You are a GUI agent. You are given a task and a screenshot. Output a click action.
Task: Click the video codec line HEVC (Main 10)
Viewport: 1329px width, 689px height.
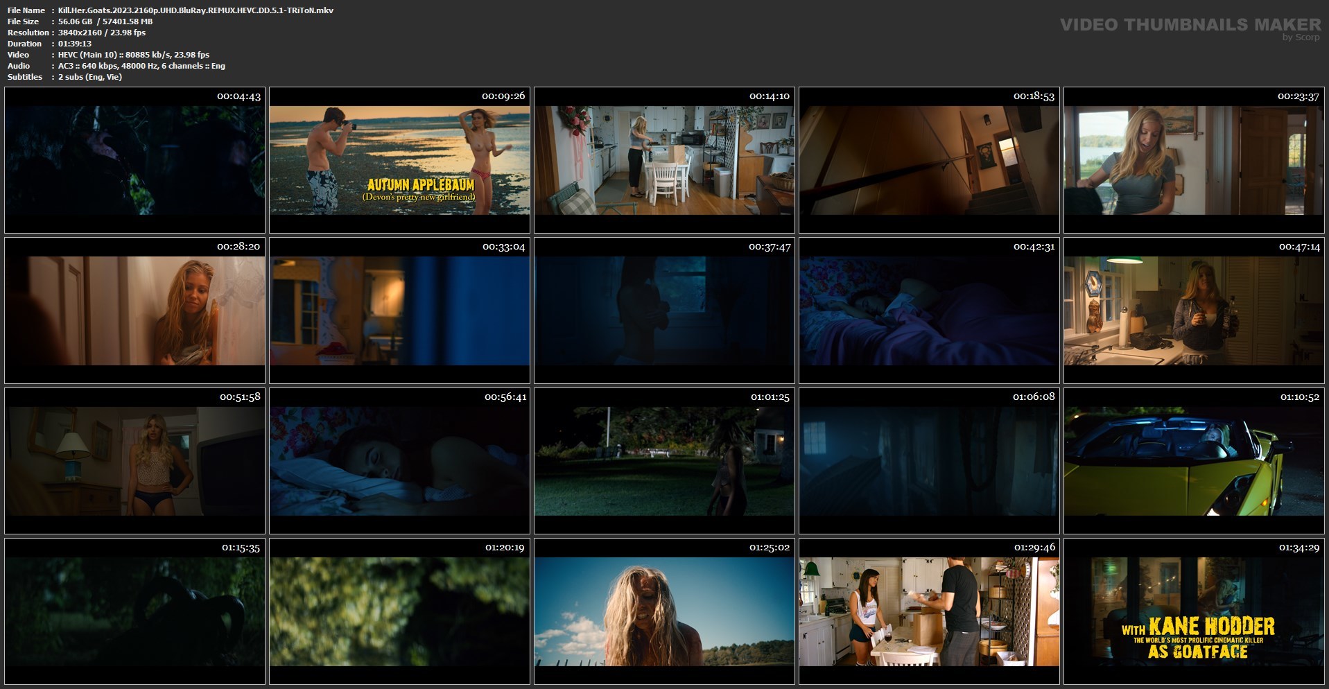coord(134,55)
